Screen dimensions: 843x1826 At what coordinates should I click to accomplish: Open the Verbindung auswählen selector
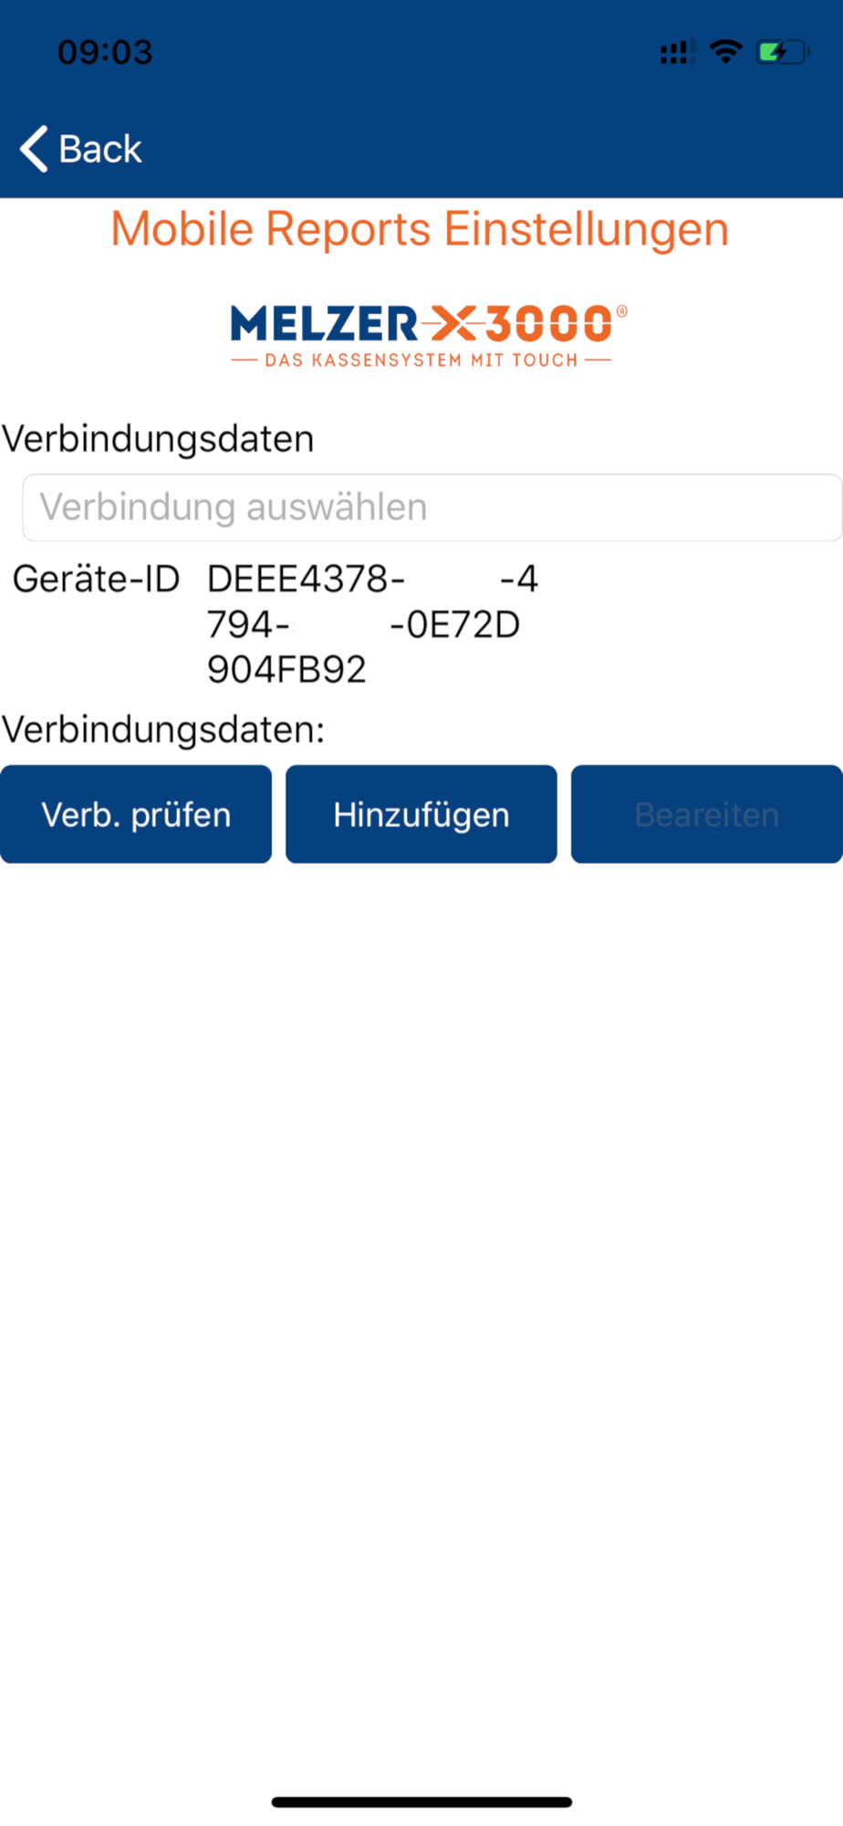pos(432,508)
